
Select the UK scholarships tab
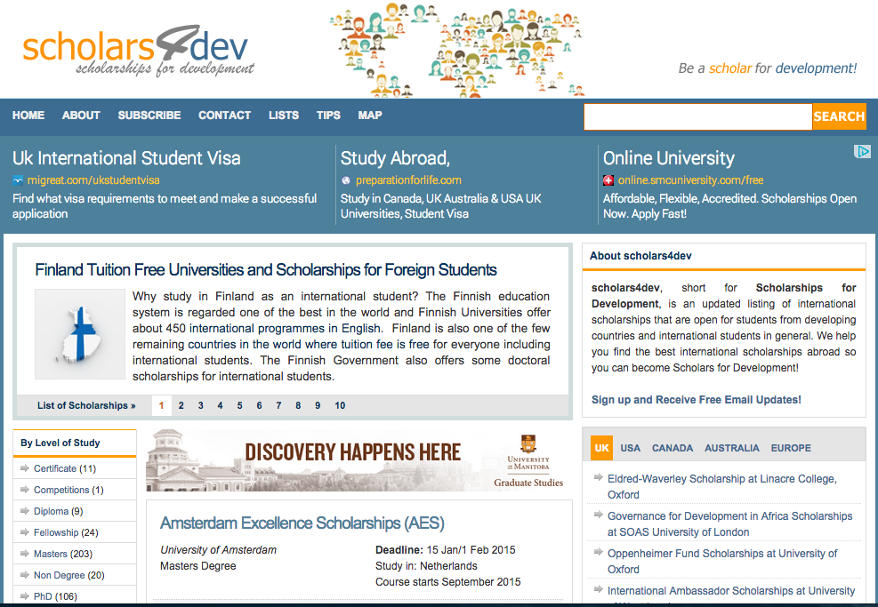(x=602, y=448)
